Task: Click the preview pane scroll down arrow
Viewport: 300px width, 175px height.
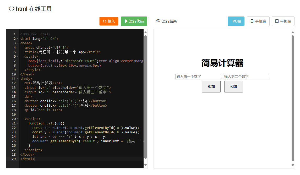Action: 293,165
